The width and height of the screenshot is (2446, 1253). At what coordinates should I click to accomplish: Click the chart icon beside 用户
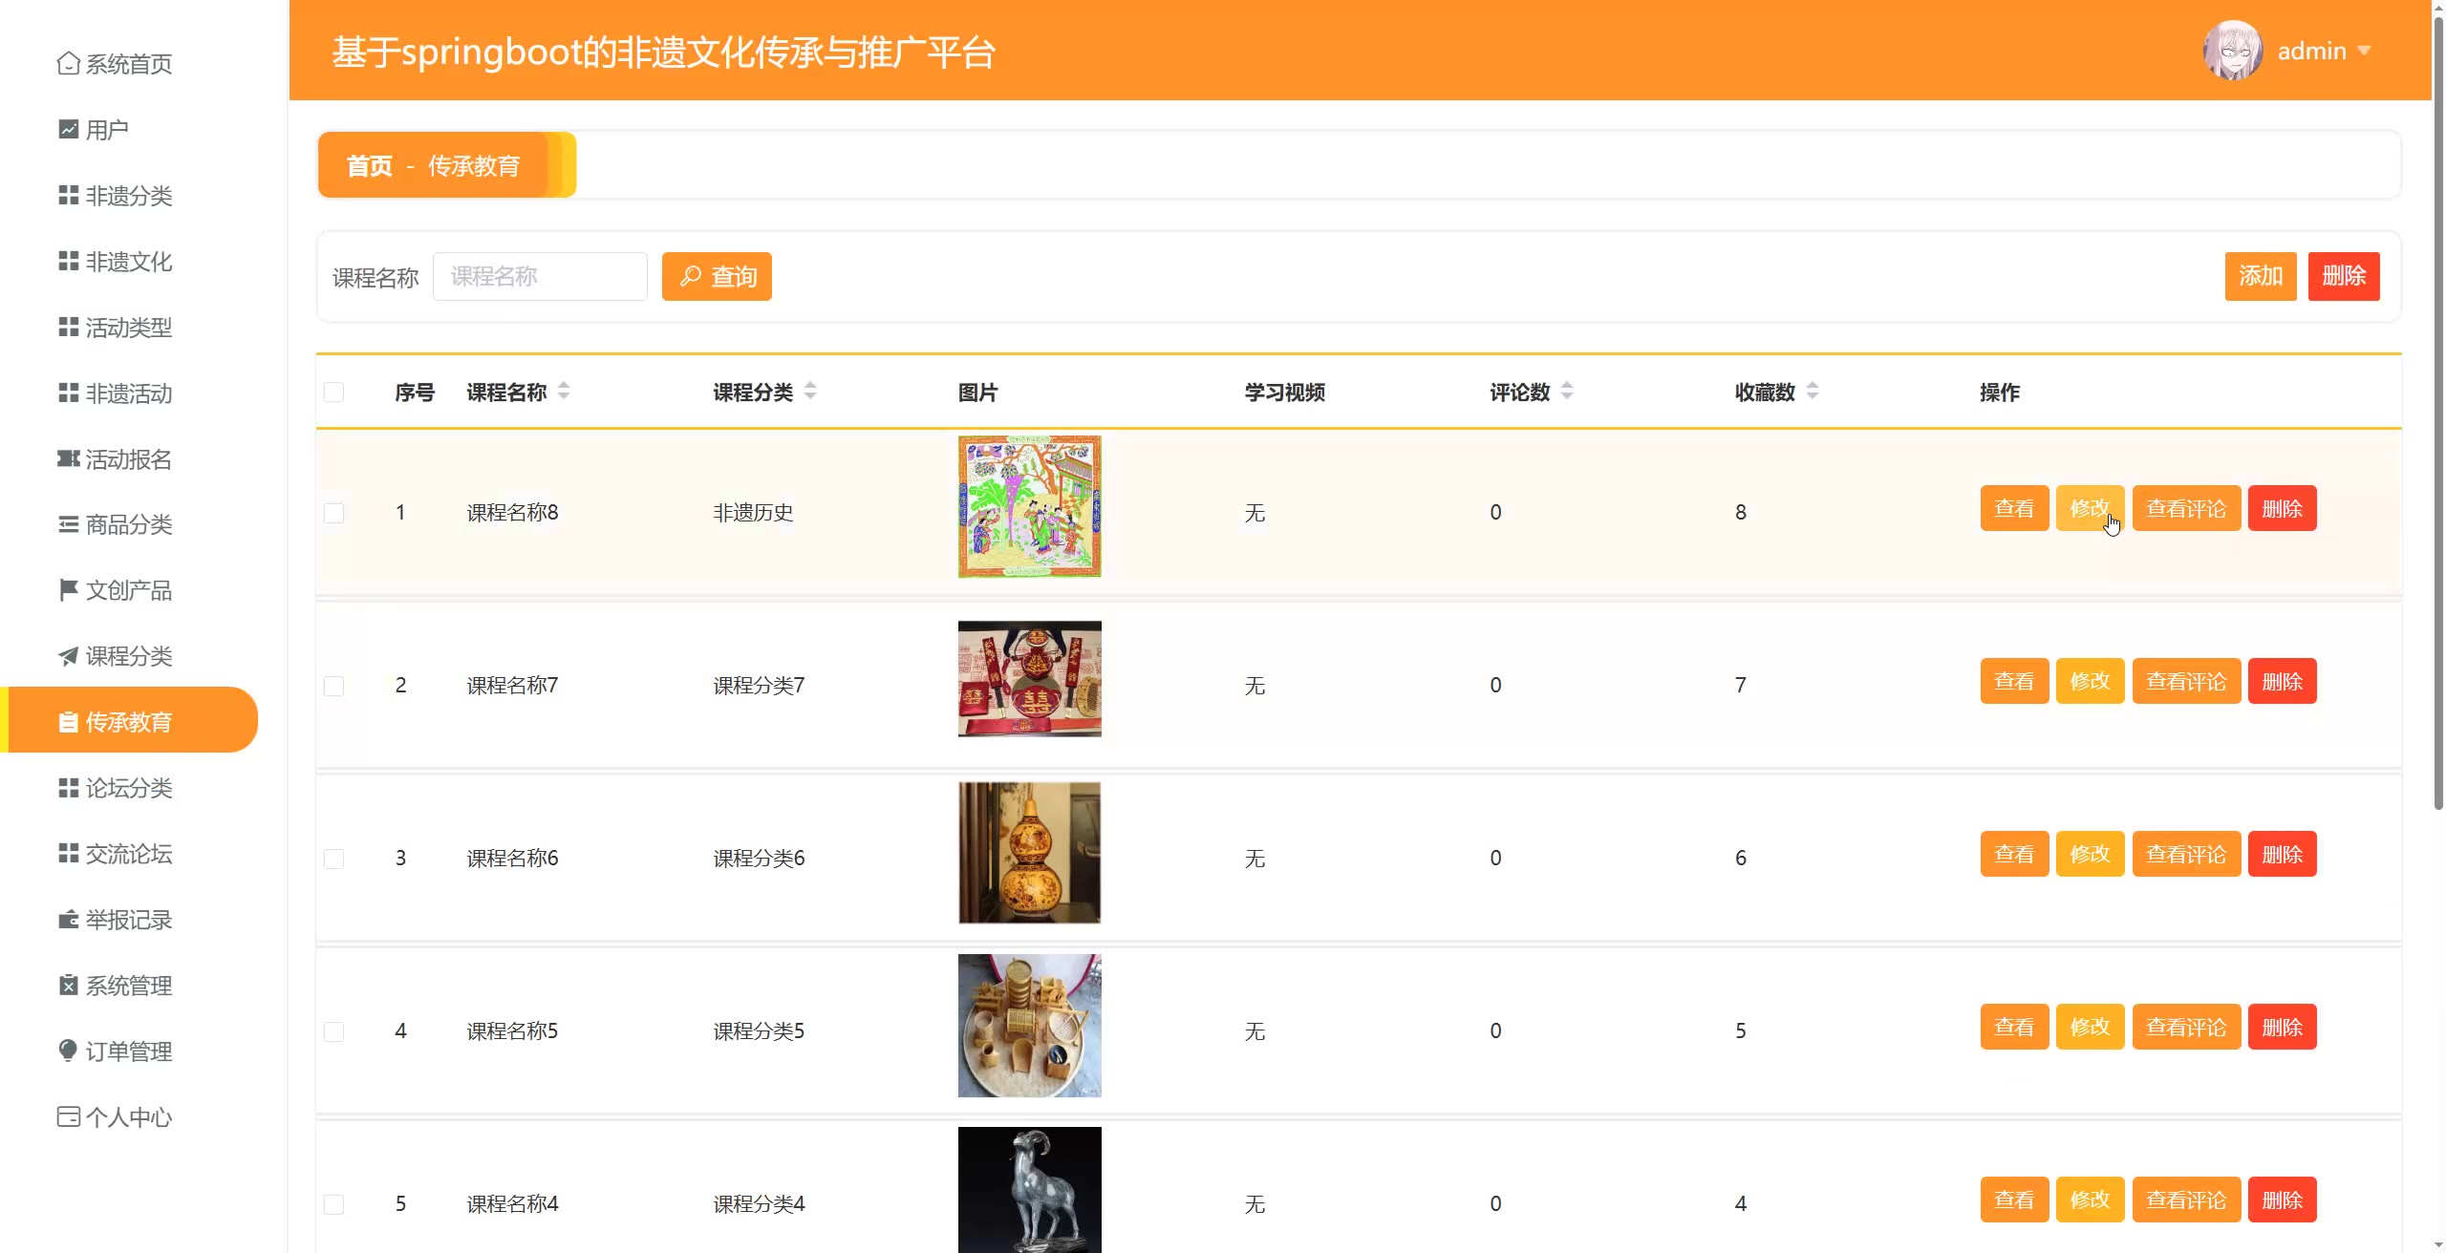(x=68, y=129)
